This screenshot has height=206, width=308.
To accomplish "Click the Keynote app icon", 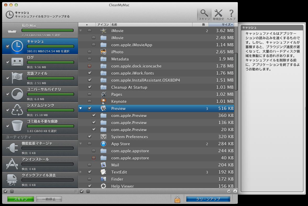I will coord(103,101).
